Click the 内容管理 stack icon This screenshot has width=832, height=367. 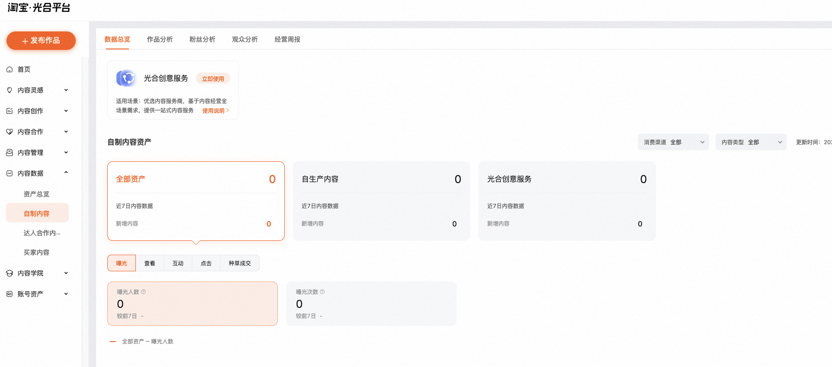[9, 153]
